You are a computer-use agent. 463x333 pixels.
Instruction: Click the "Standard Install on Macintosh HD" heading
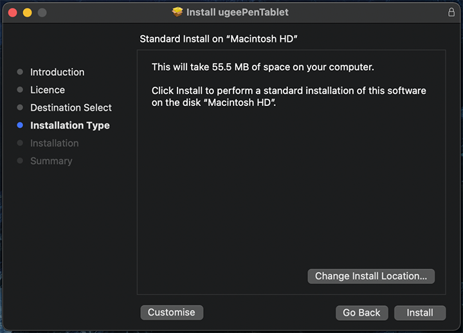[219, 39]
